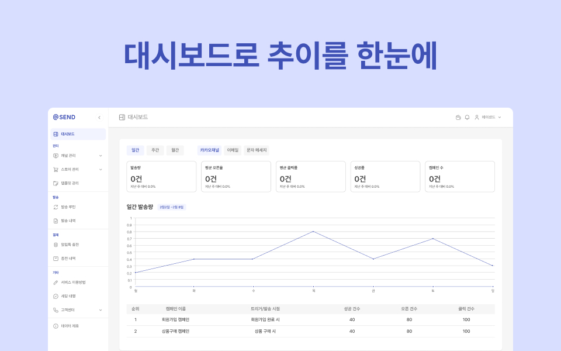
Task: Click the headset support icon in top bar
Action: click(x=458, y=116)
